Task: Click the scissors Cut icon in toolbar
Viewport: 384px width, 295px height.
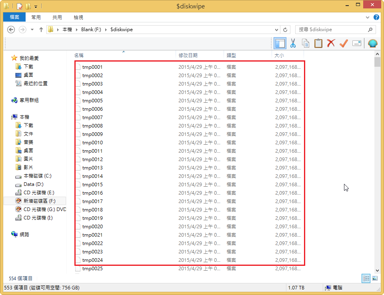Action: [293, 43]
